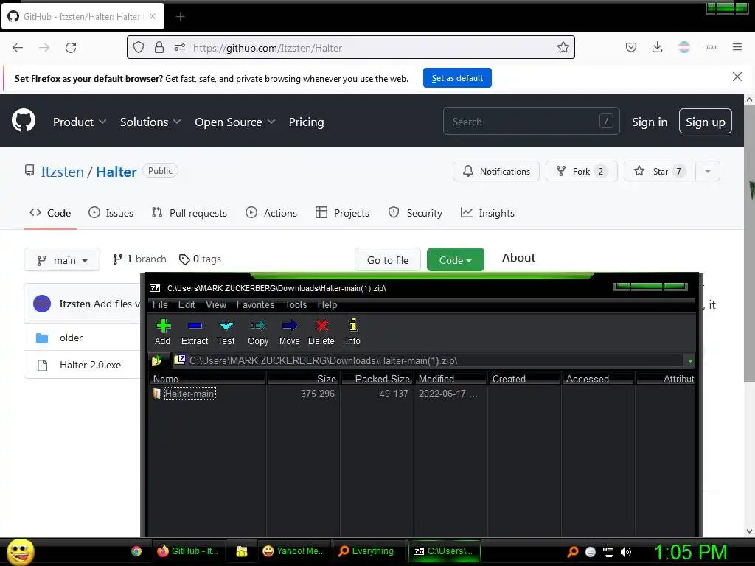The image size is (755, 566).
Task: Save page to Pocket
Action: [631, 47]
